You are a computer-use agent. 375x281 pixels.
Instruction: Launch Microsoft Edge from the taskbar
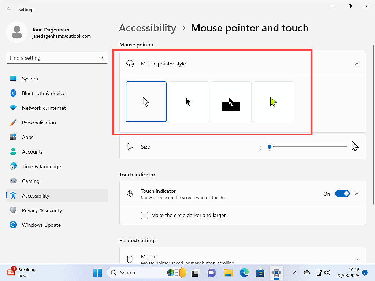[x=244, y=273]
